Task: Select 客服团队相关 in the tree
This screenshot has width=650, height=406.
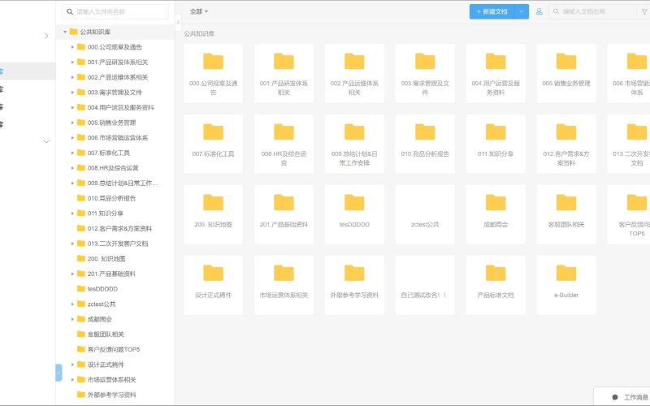Action: (x=106, y=335)
